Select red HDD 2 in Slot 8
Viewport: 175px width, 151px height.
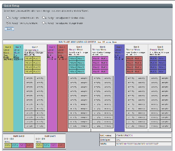[x=130, y=67]
